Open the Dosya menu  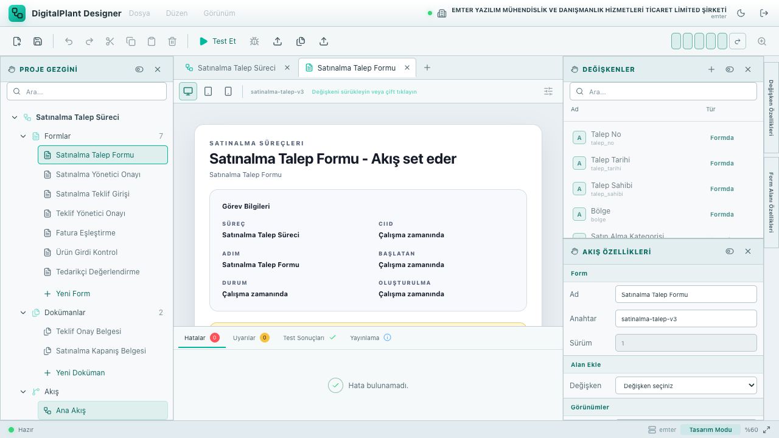pos(139,13)
